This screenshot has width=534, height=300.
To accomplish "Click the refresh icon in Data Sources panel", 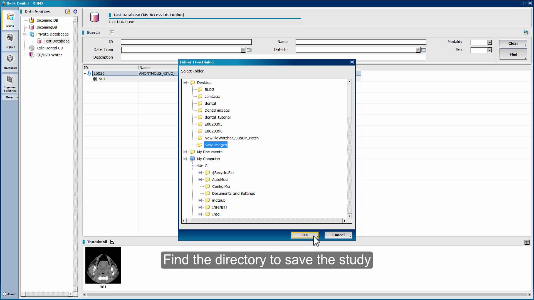I will point(75,11).
